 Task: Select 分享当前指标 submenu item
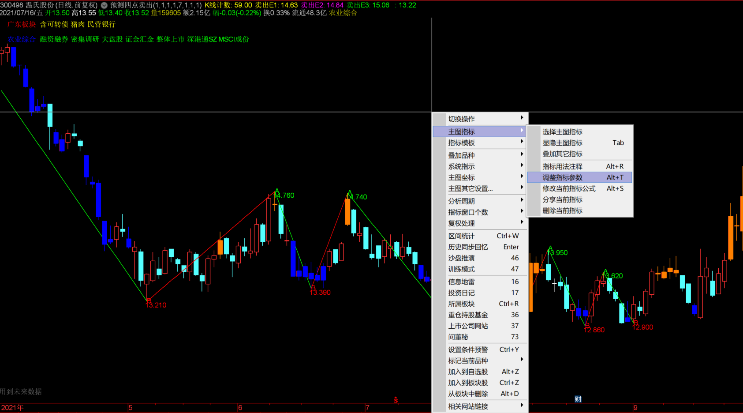(580, 199)
